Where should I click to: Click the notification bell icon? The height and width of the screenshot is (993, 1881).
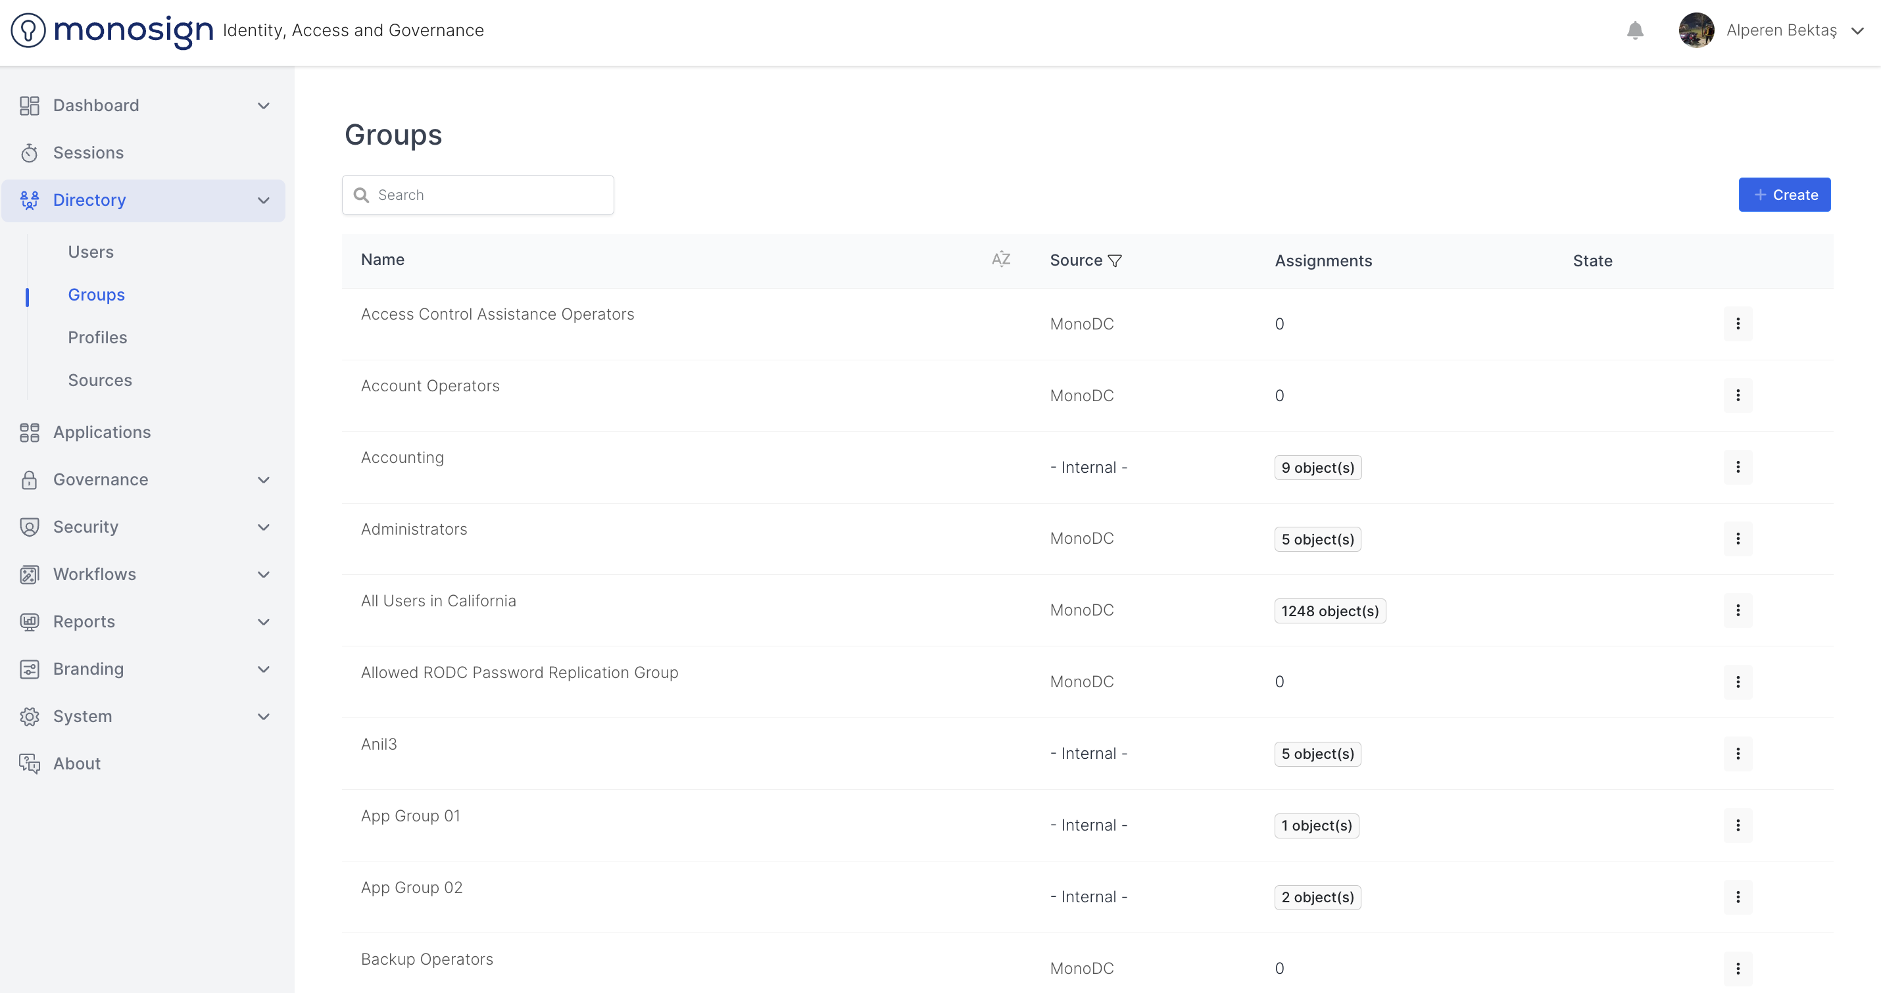tap(1635, 31)
